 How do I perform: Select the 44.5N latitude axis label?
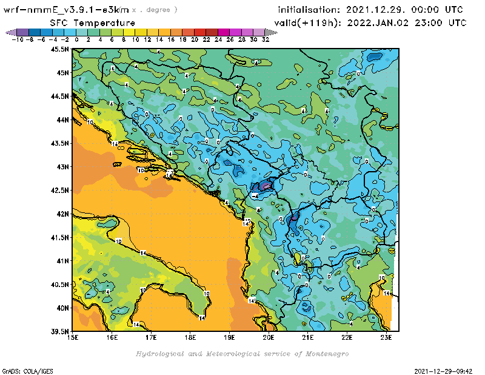(59, 96)
